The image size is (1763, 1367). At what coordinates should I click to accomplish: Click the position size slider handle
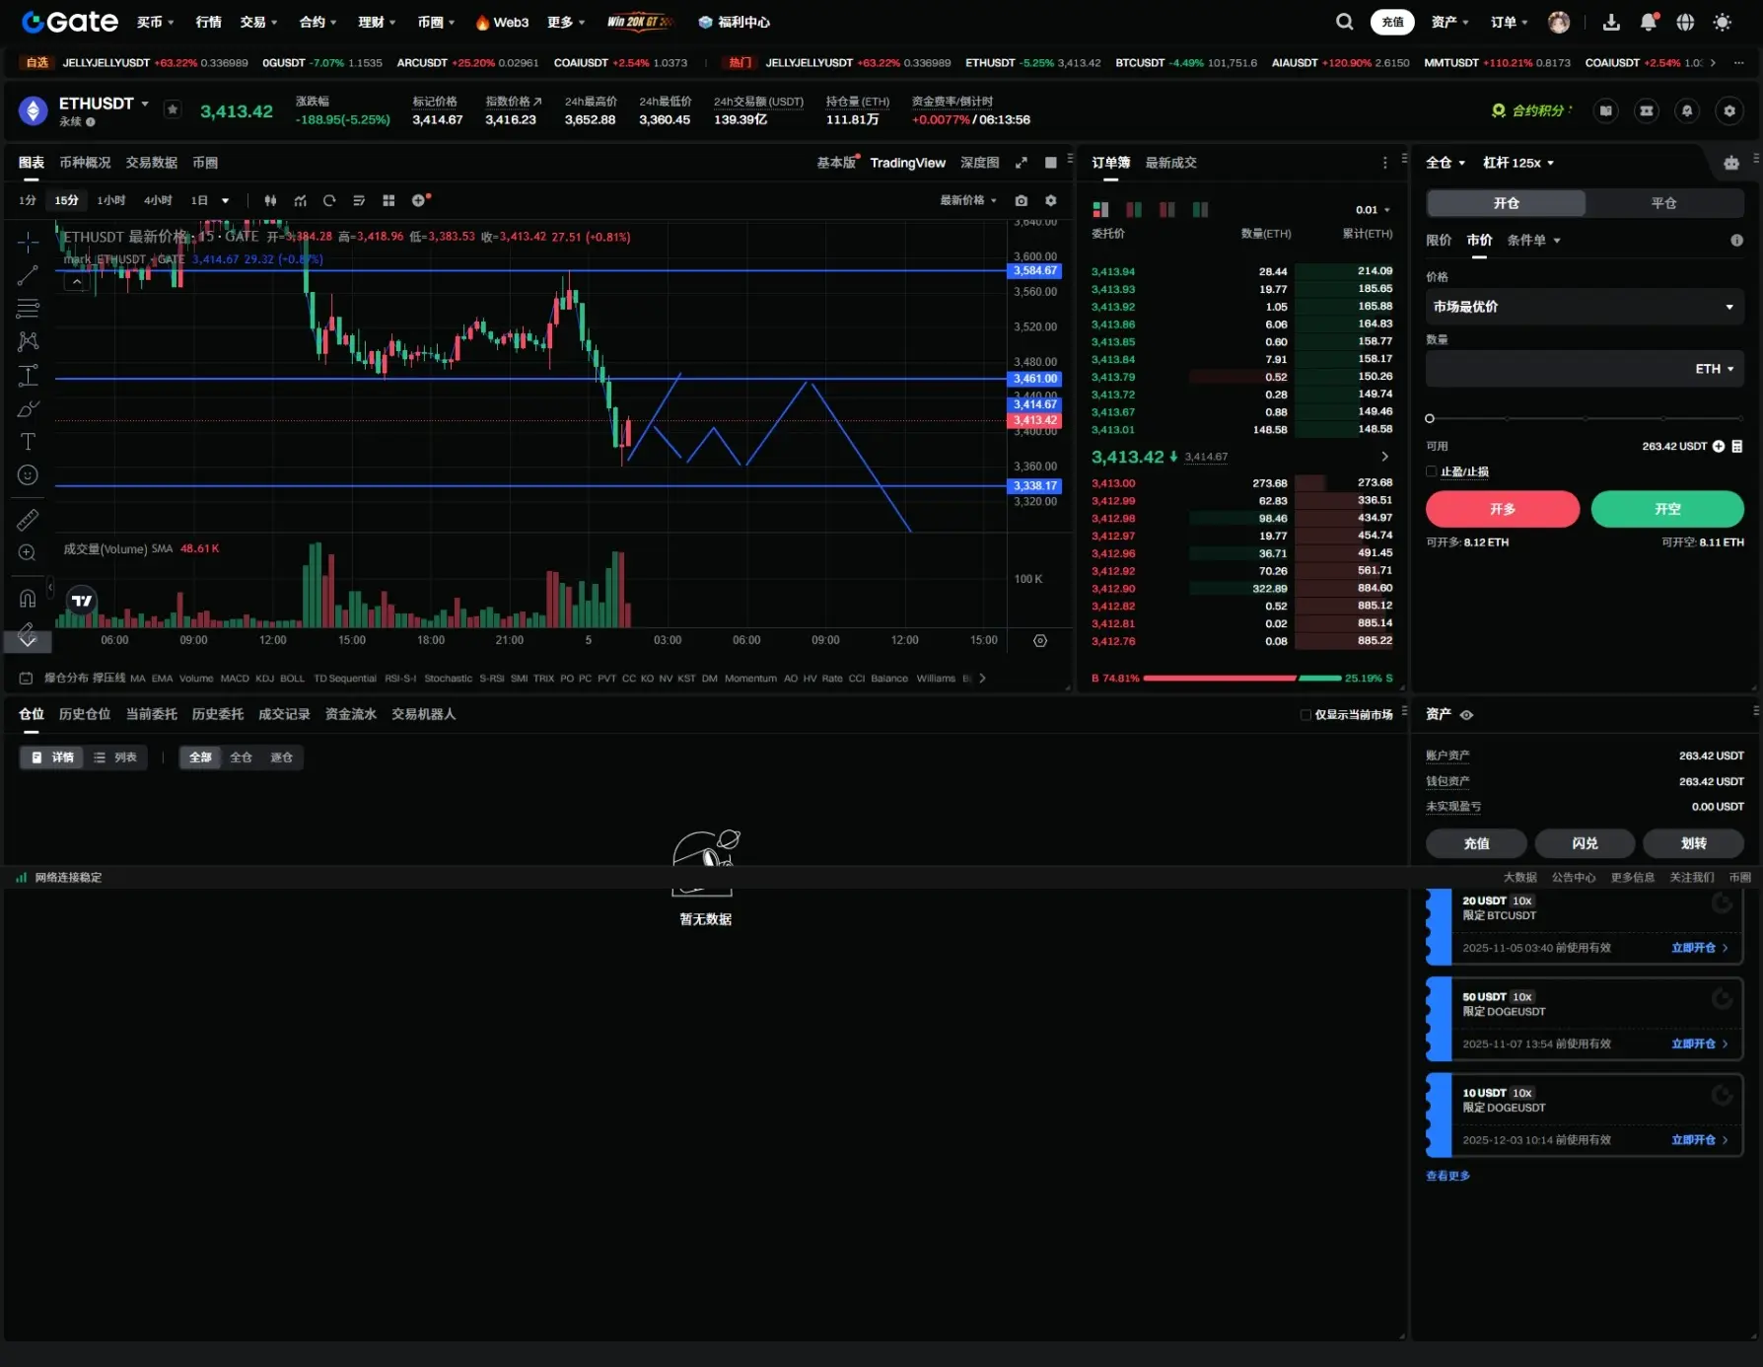[1430, 419]
